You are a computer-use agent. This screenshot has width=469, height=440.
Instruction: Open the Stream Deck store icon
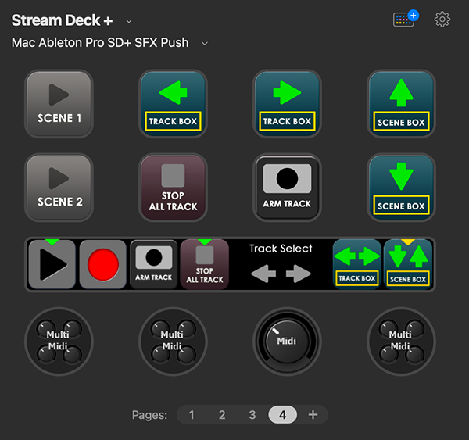click(x=405, y=19)
